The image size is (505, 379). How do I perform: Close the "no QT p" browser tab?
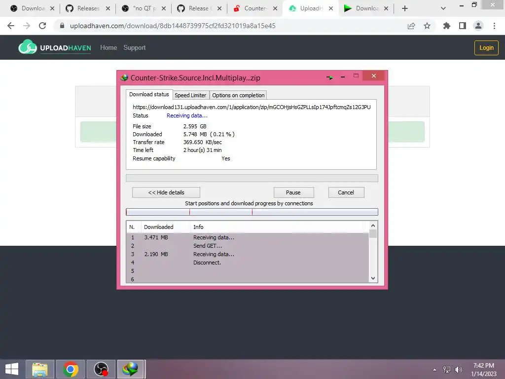[164, 8]
